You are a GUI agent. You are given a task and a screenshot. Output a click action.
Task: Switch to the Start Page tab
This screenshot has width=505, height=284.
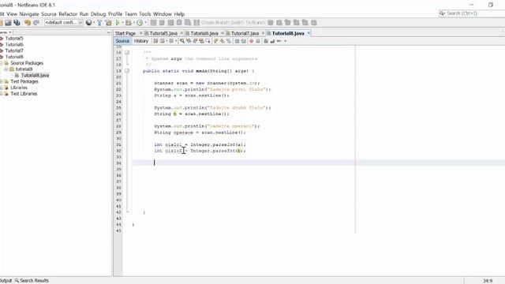(125, 33)
